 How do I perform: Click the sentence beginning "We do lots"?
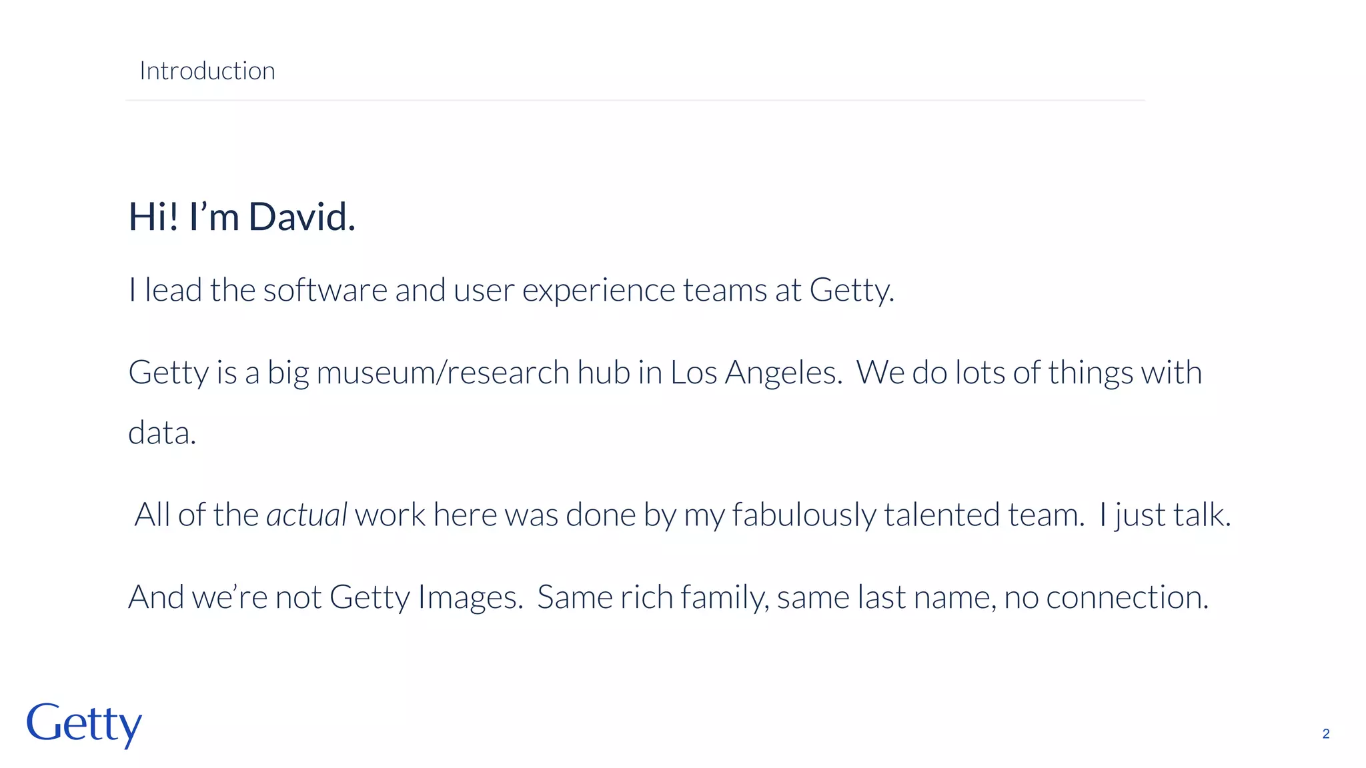(1029, 372)
